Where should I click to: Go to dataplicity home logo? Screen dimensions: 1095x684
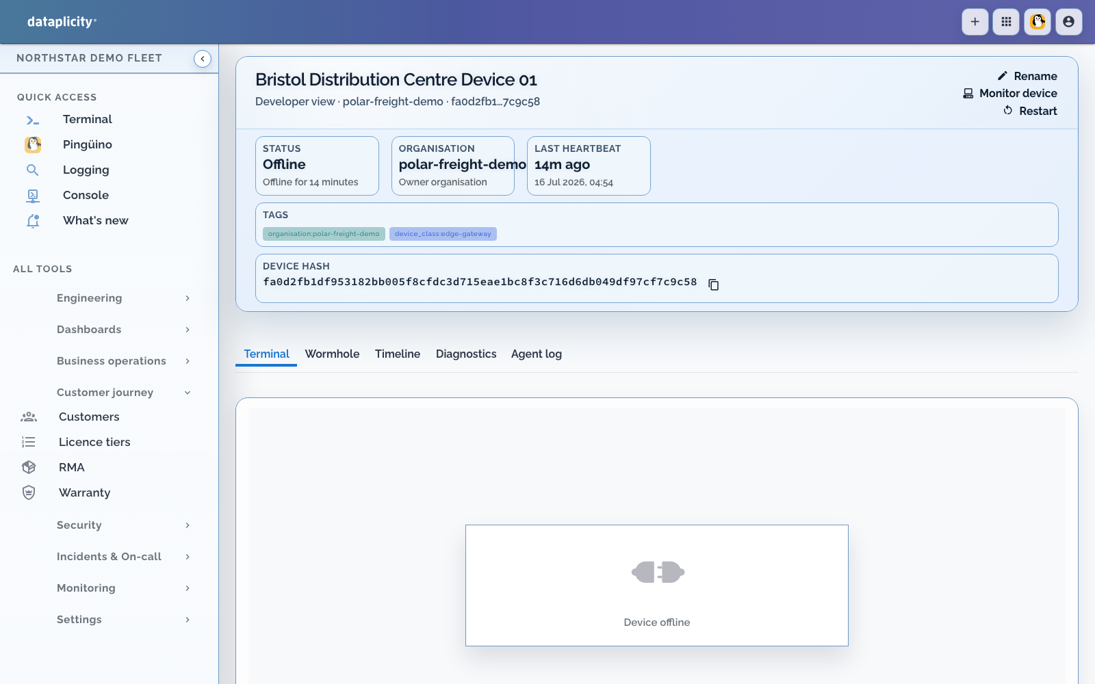[62, 22]
